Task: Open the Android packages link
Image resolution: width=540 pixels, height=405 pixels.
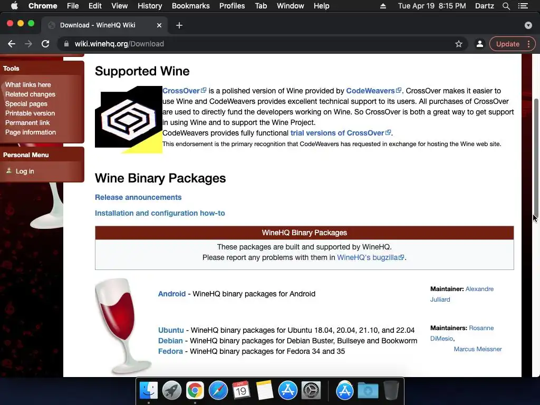Action: [x=171, y=294]
